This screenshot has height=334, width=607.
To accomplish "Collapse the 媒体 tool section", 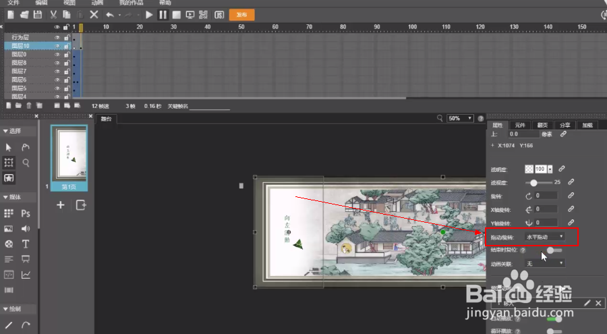I will pos(5,197).
